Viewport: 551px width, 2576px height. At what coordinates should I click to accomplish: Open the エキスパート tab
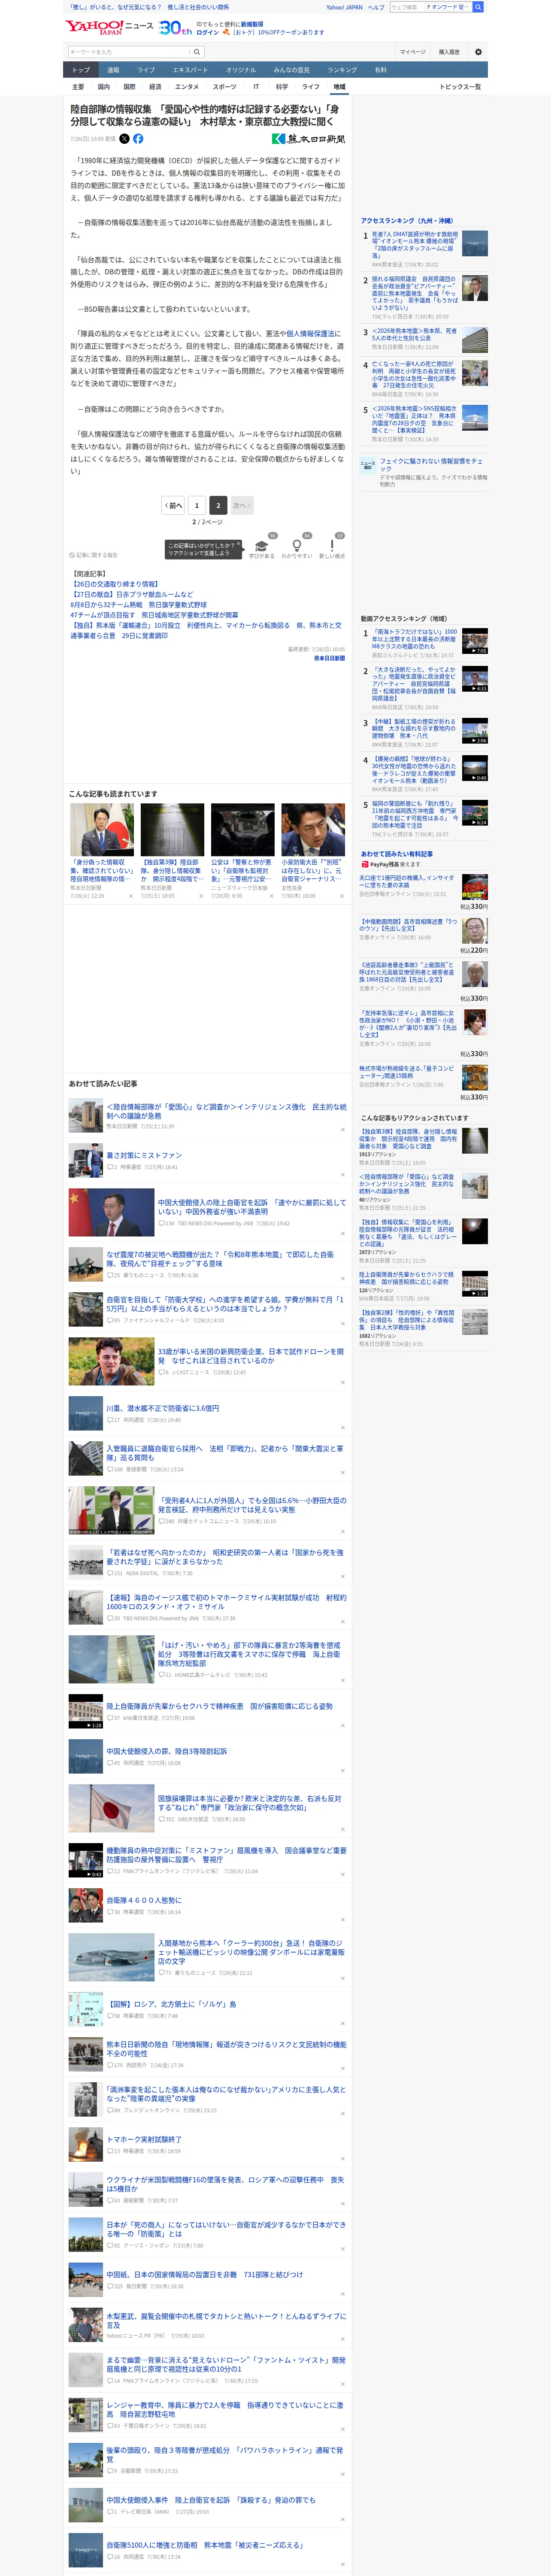[190, 70]
